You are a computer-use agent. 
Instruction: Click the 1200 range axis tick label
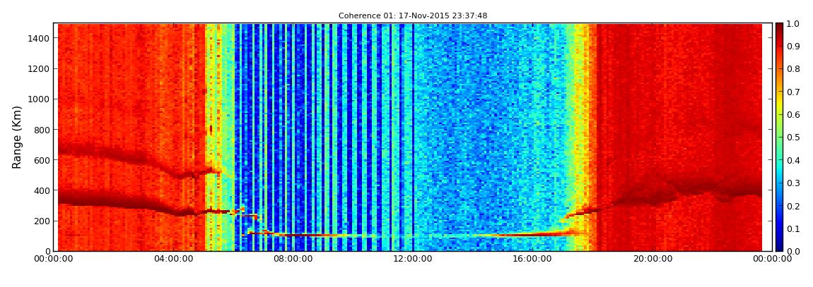[39, 69]
